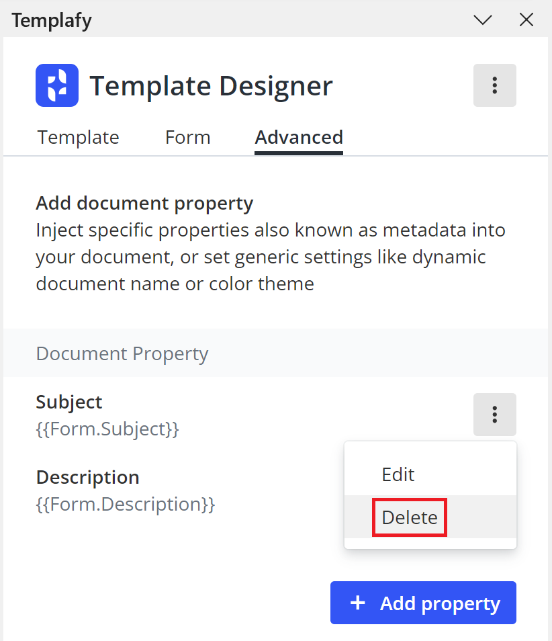Select the Advanced tab
The height and width of the screenshot is (641, 552).
point(299,137)
